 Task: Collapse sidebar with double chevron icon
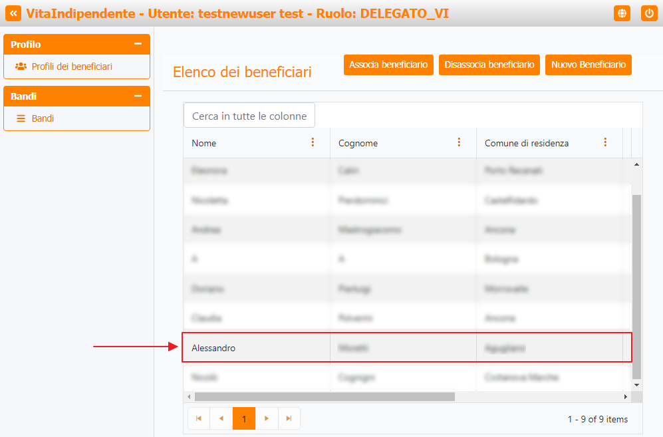tap(13, 13)
